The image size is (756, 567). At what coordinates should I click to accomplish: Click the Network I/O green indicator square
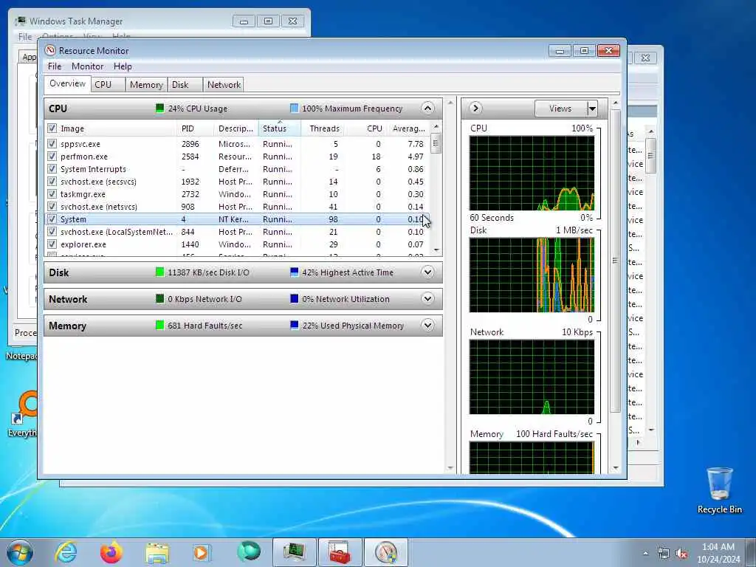159,298
